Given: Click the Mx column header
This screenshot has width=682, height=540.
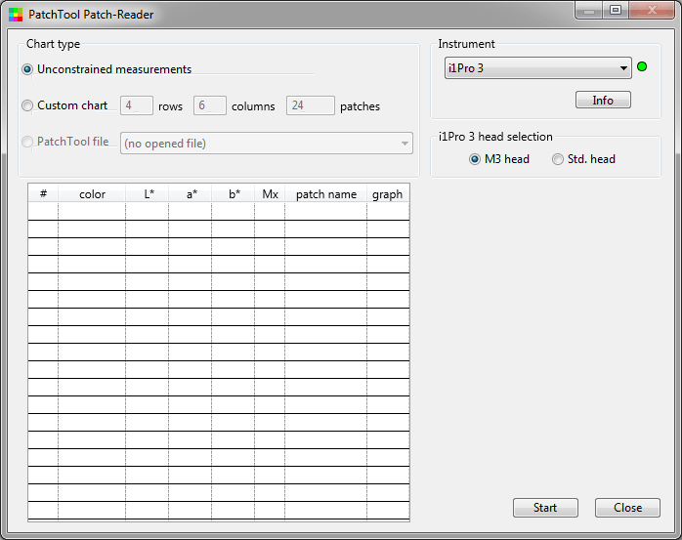Looking at the screenshot, I should (270, 194).
